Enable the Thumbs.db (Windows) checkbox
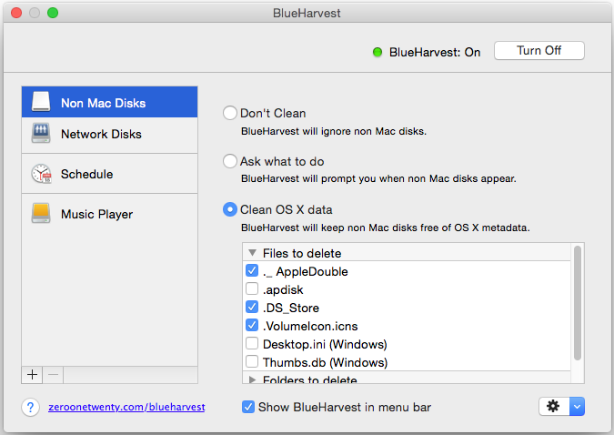Viewport: 614px width, 435px height. click(252, 362)
